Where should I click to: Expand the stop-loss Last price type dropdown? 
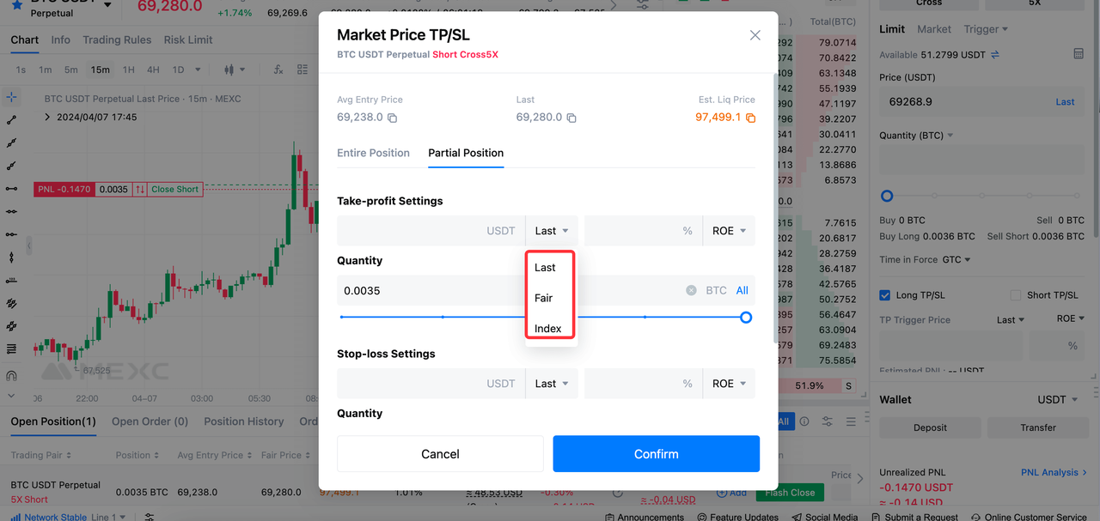point(552,384)
